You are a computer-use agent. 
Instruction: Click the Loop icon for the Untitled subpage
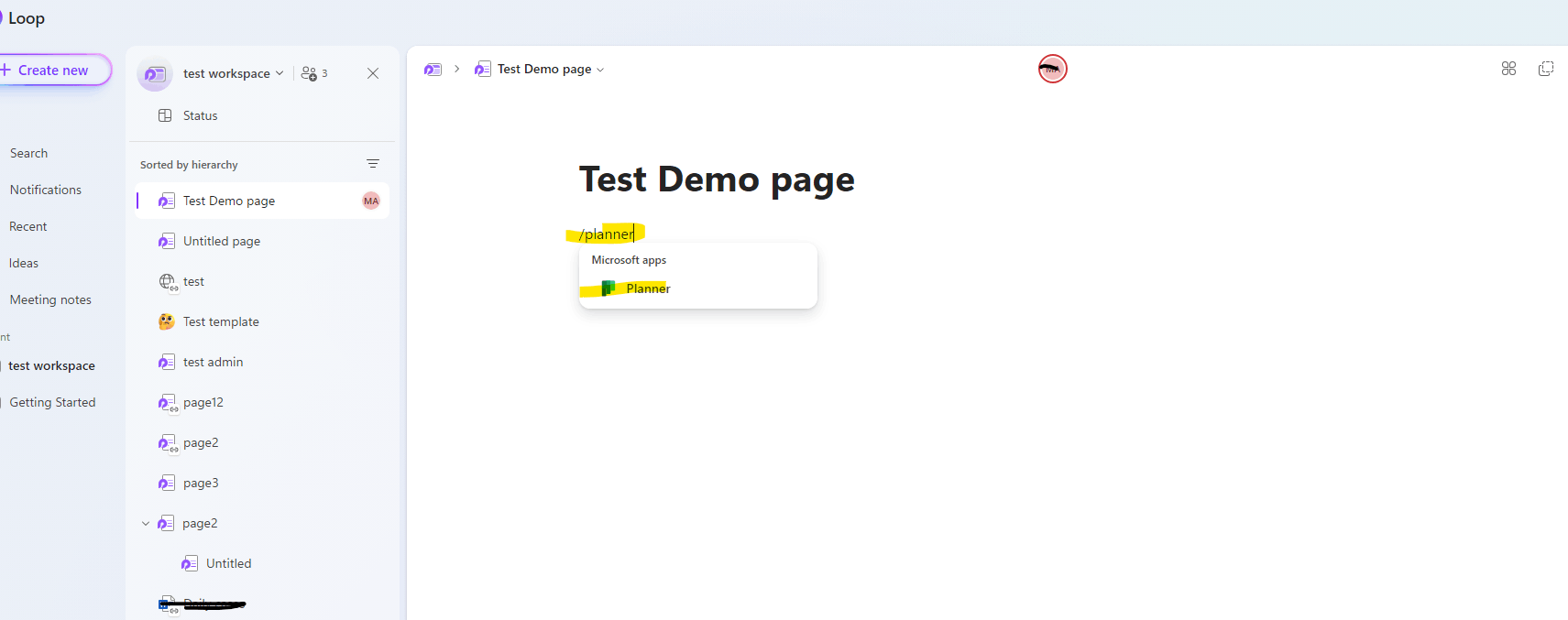tap(190, 563)
